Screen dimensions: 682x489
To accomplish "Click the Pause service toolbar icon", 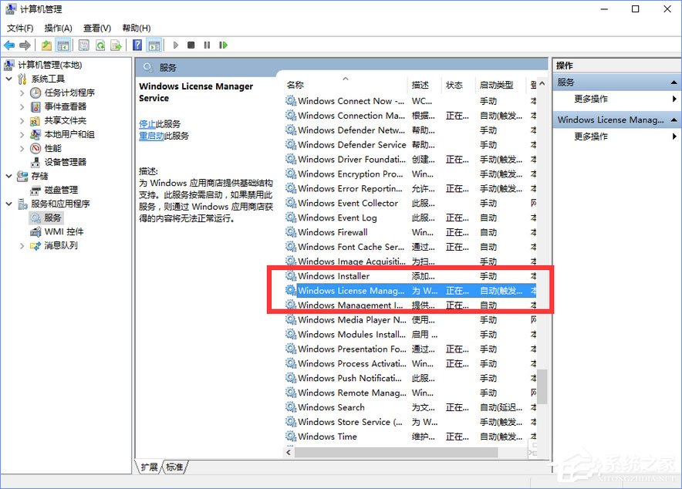I will pyautogui.click(x=207, y=45).
